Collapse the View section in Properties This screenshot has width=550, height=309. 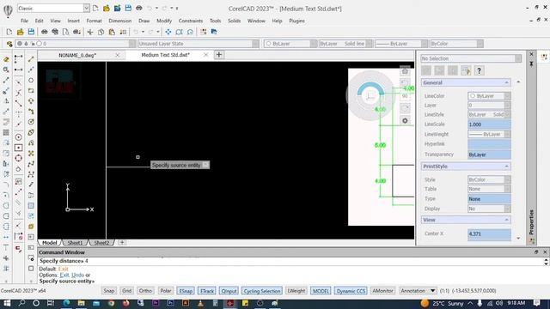click(506, 220)
